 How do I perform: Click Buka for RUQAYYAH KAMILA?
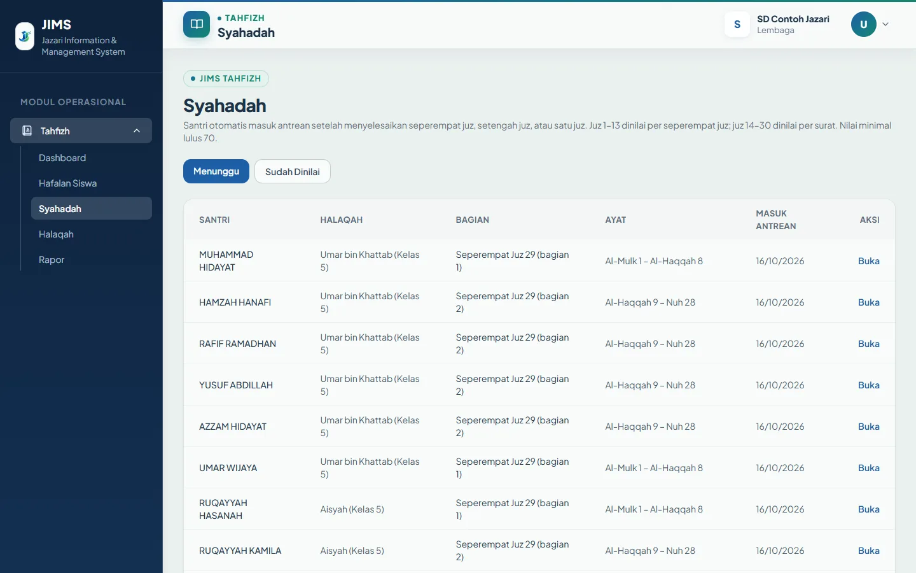(869, 551)
